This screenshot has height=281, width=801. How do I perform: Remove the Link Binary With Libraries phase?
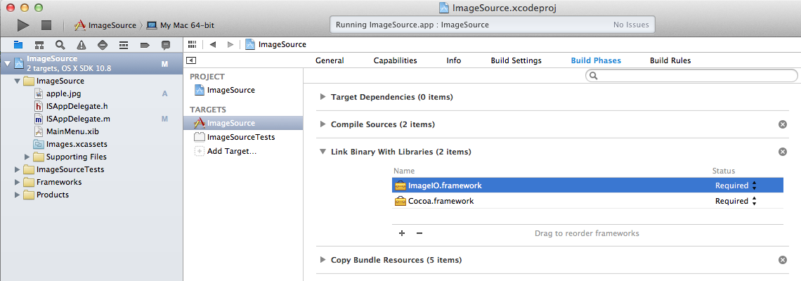pyautogui.click(x=782, y=152)
